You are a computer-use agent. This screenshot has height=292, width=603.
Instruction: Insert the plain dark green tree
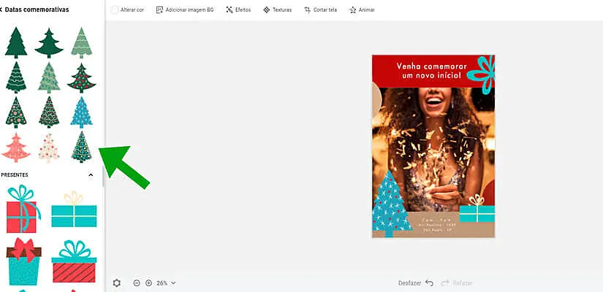(x=16, y=42)
